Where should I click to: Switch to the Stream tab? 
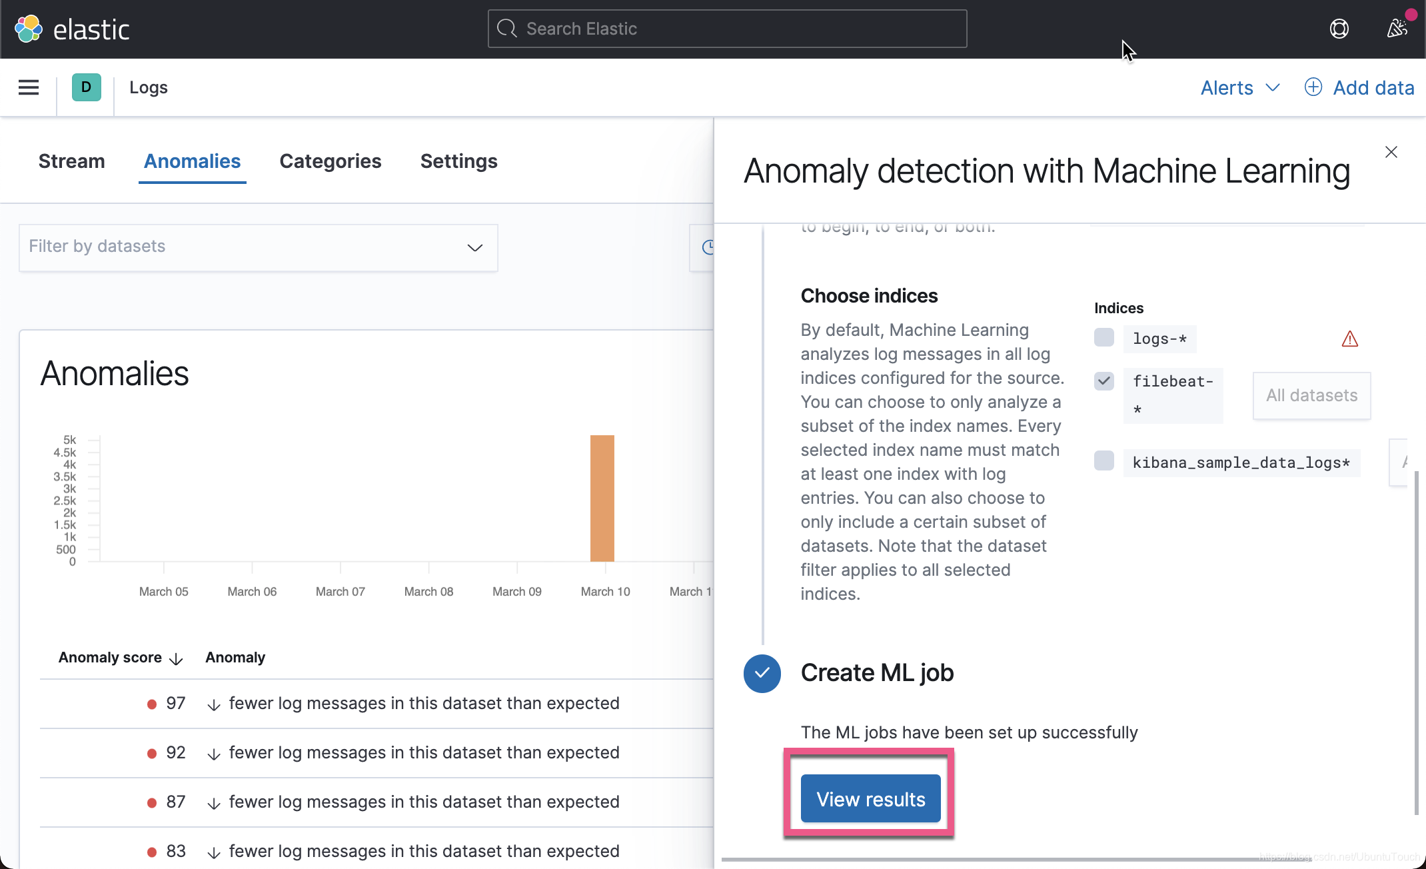point(71,161)
